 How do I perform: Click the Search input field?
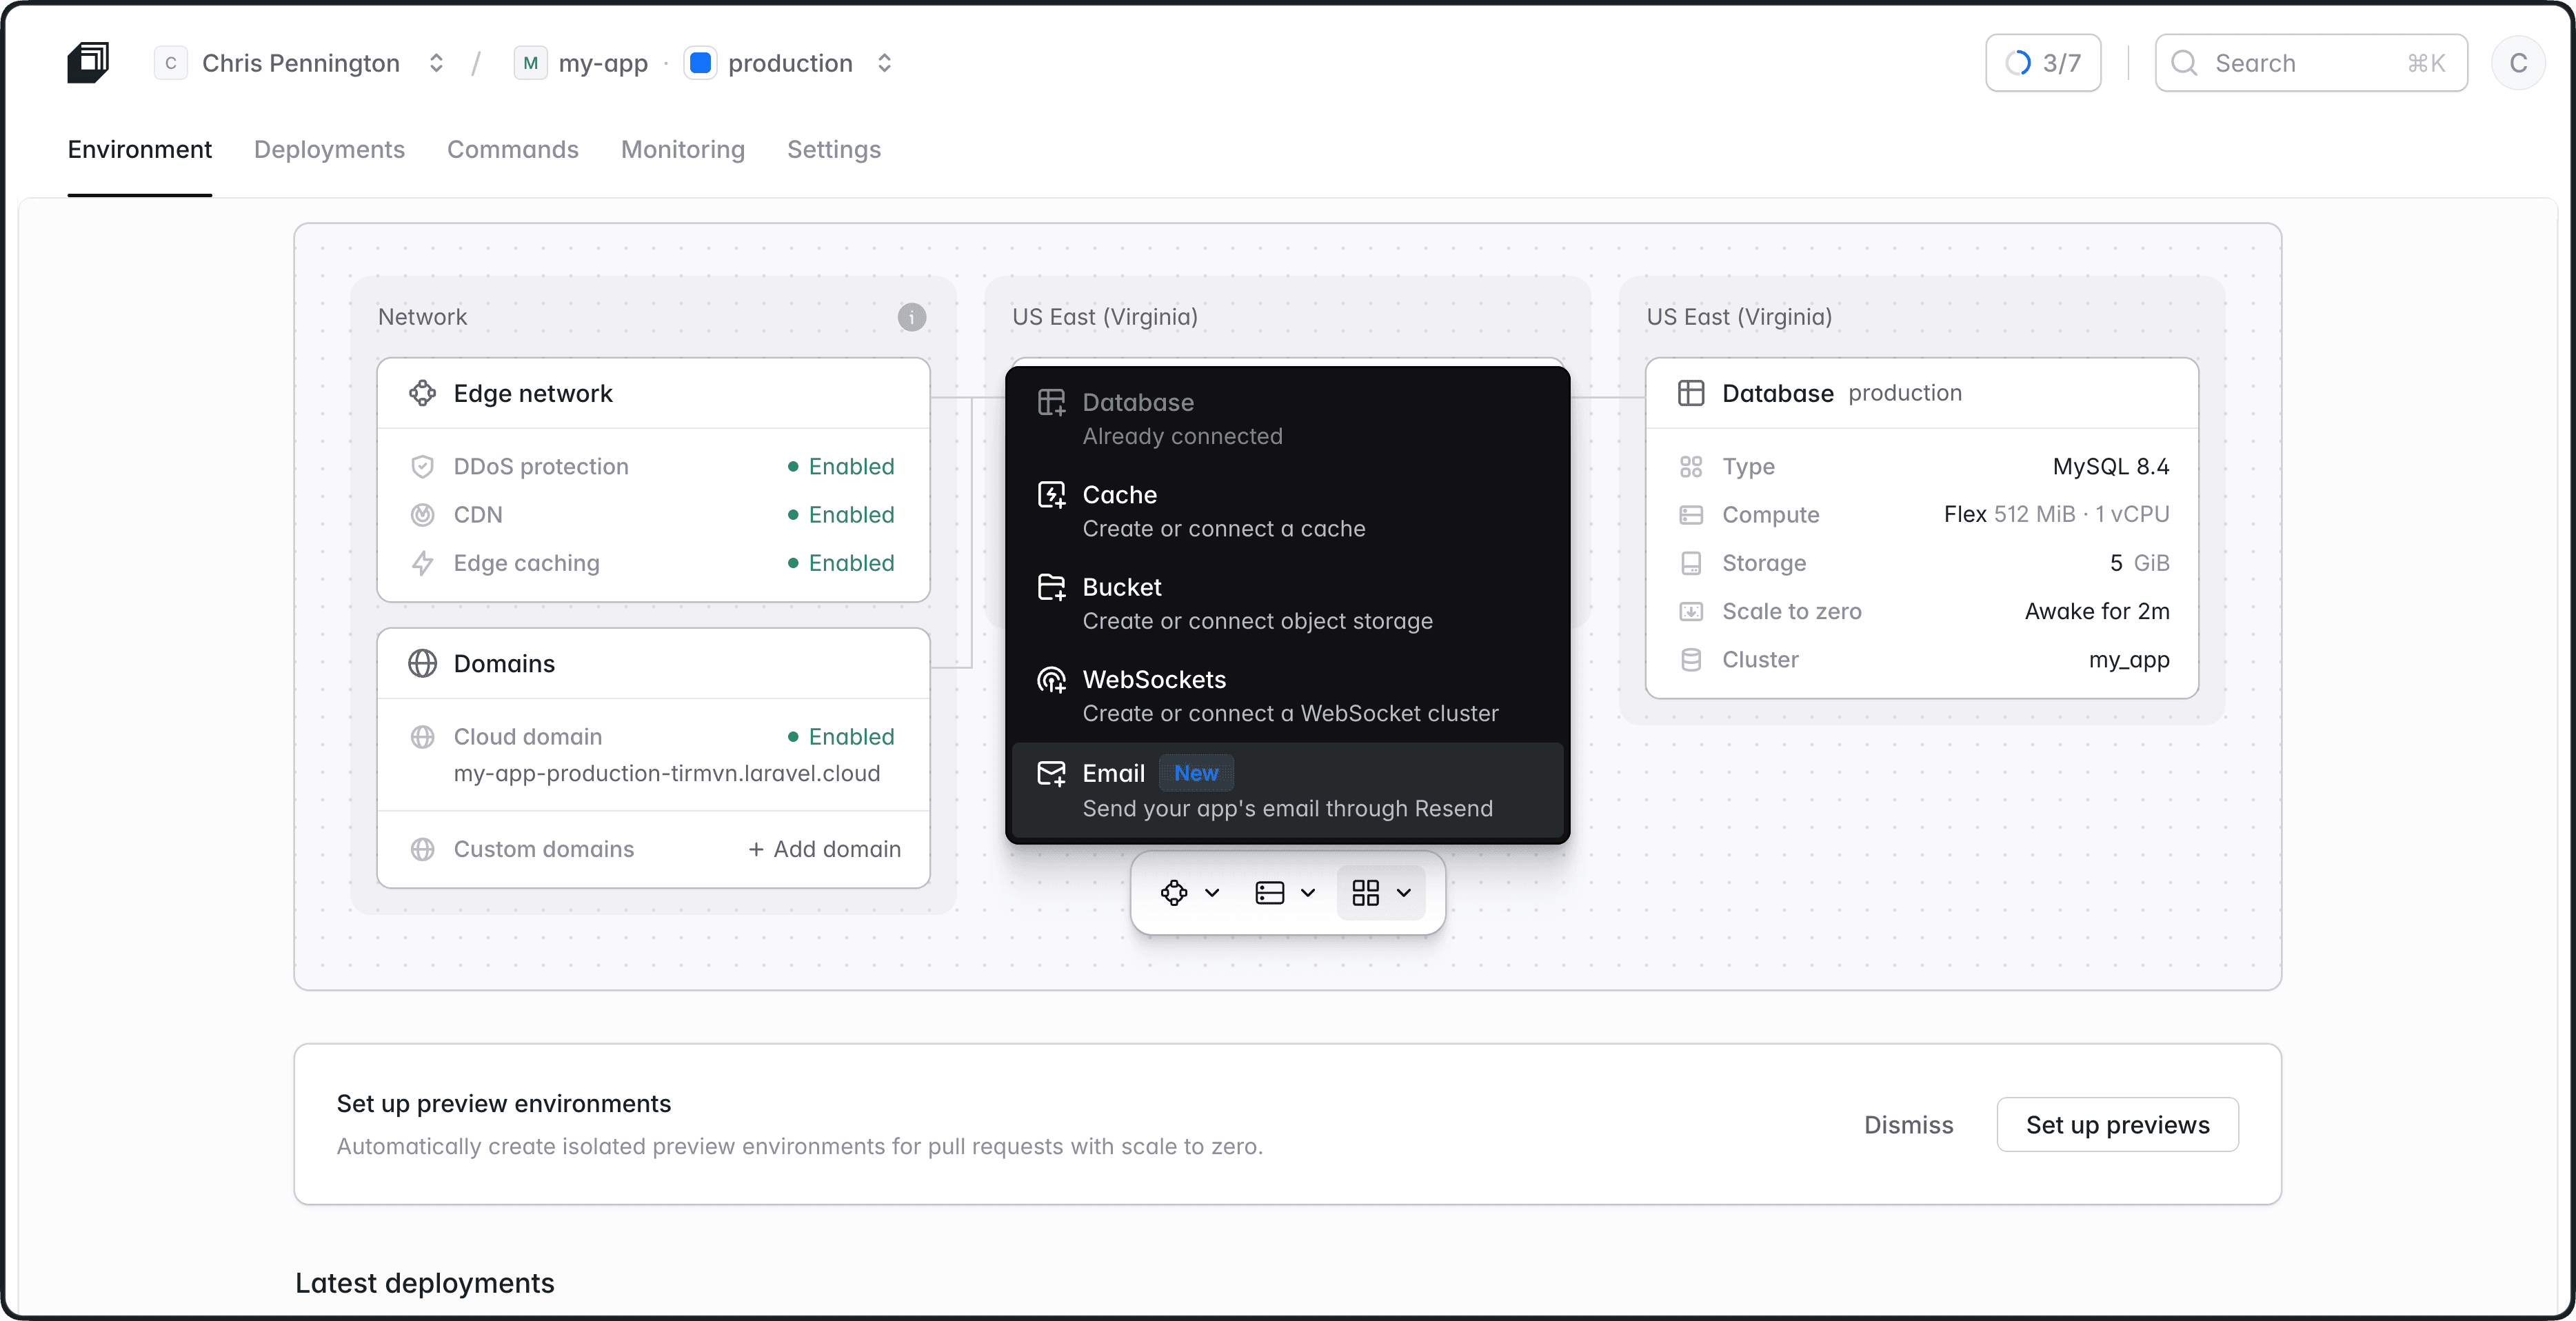coord(2310,63)
